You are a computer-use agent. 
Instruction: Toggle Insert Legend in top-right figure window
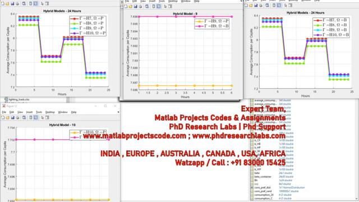point(279,5)
